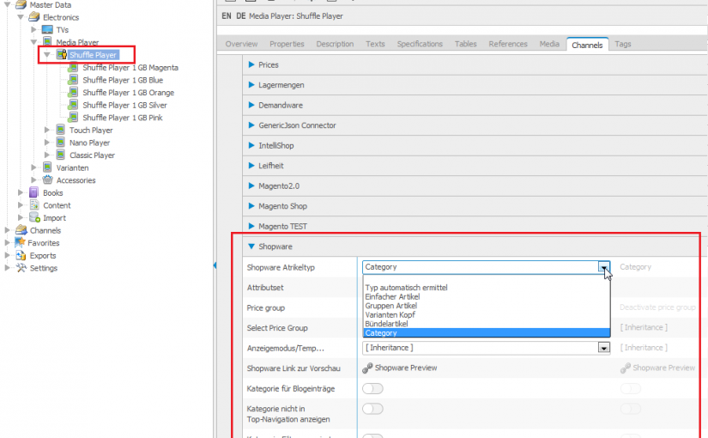Open the Anzeigemodus inheritance dropdown
The height and width of the screenshot is (438, 708).
click(x=604, y=348)
